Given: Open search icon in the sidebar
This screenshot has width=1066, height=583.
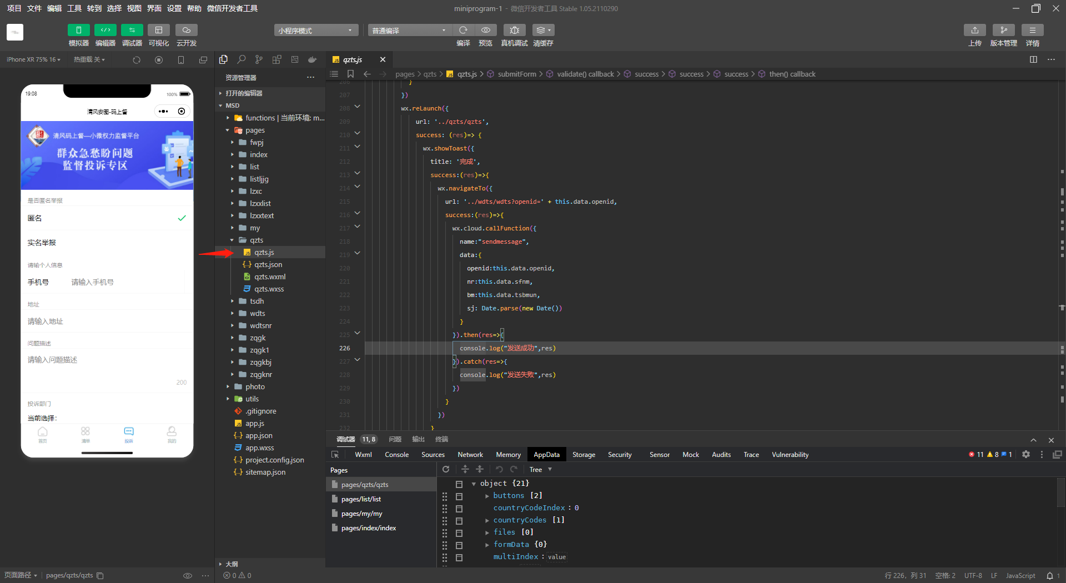Looking at the screenshot, I should (242, 59).
